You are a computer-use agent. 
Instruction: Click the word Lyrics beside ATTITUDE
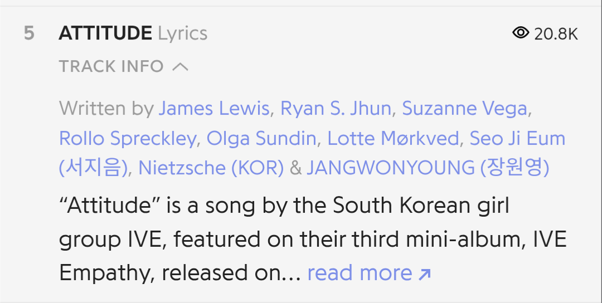[182, 34]
